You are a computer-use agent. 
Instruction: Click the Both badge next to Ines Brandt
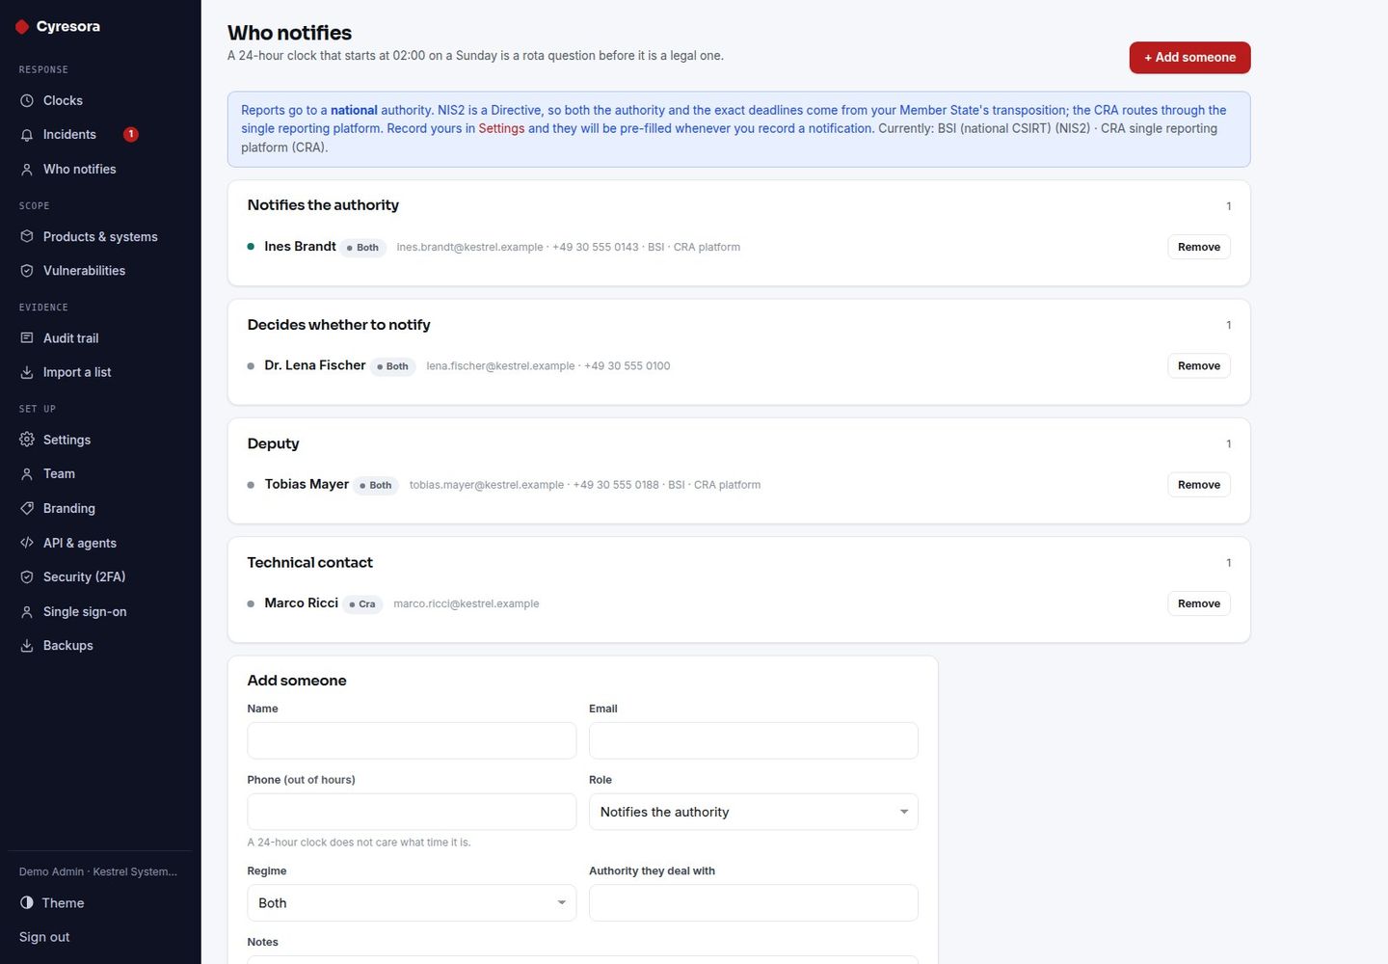coord(363,248)
